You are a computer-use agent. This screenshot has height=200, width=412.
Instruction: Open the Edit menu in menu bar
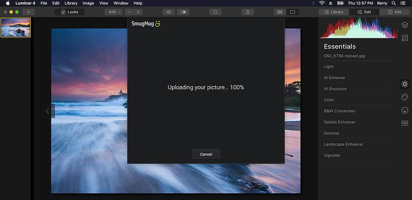tap(56, 3)
